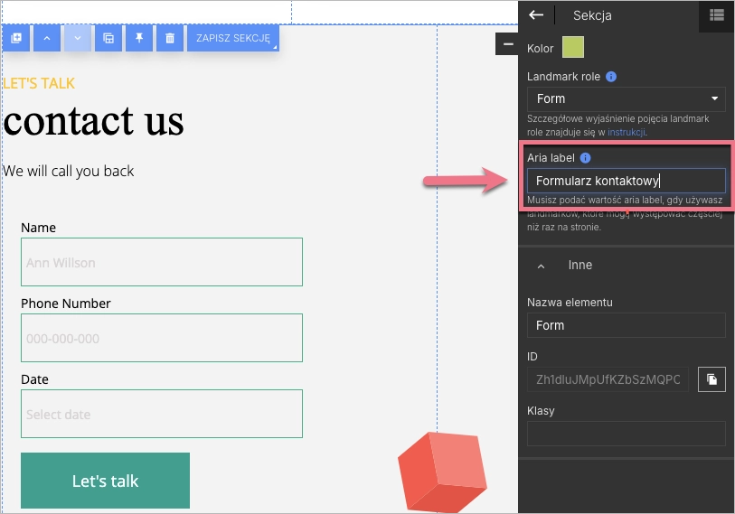Delete the section using the trash icon

170,38
